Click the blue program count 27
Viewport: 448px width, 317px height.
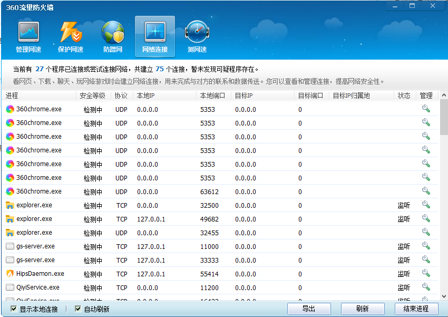pos(40,69)
